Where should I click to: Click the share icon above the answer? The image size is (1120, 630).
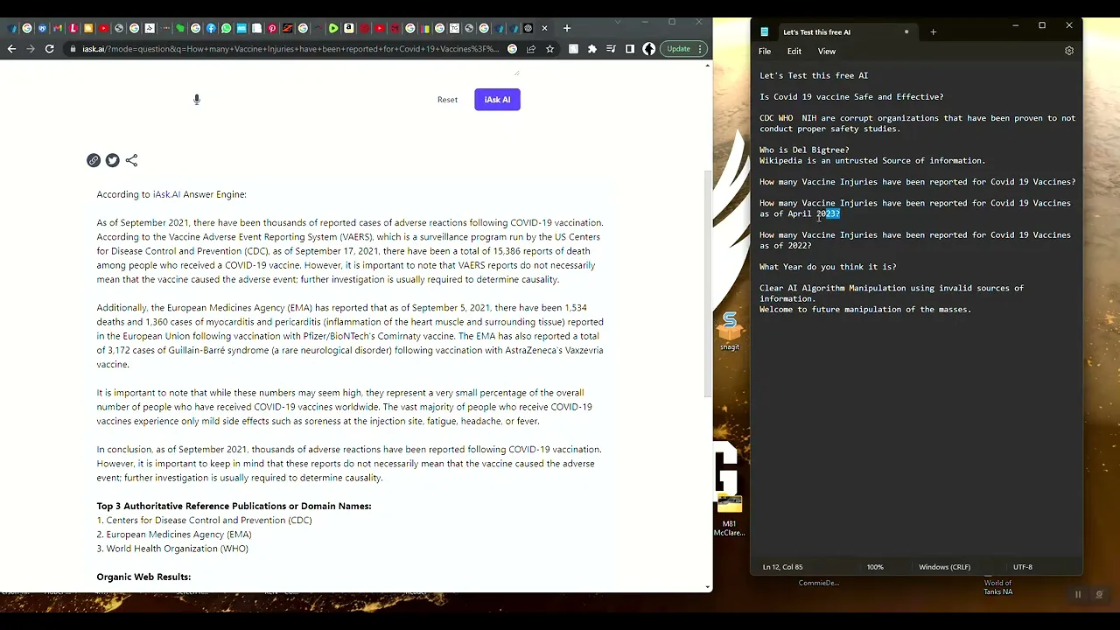point(131,160)
